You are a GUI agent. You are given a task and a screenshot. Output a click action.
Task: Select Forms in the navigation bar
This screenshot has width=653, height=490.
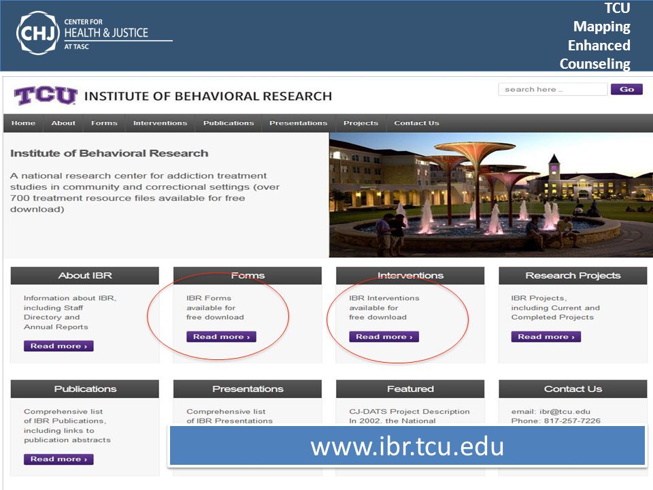(104, 123)
